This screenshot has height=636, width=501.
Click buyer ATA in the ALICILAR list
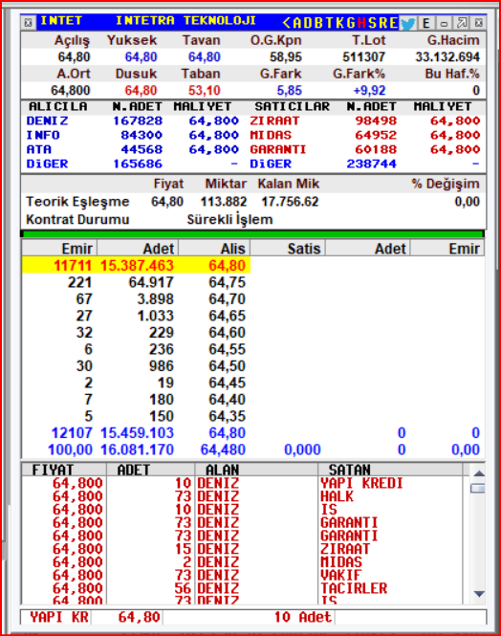click(x=39, y=149)
